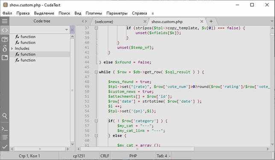Screen dimensions: 275x160
Task: Open the Поиск menu
Action: coord(64,13)
